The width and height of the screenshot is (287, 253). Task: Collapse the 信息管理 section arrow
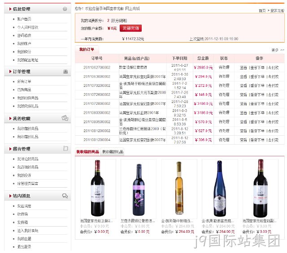[x=10, y=9]
